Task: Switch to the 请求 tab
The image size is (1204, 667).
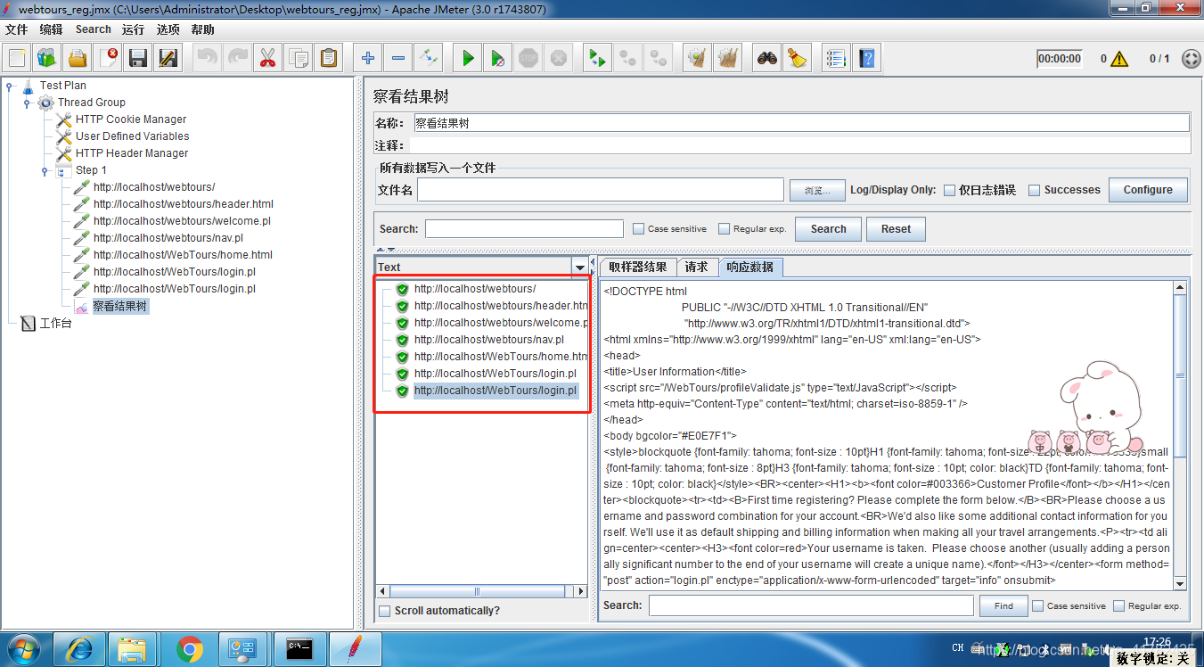Action: click(x=697, y=267)
